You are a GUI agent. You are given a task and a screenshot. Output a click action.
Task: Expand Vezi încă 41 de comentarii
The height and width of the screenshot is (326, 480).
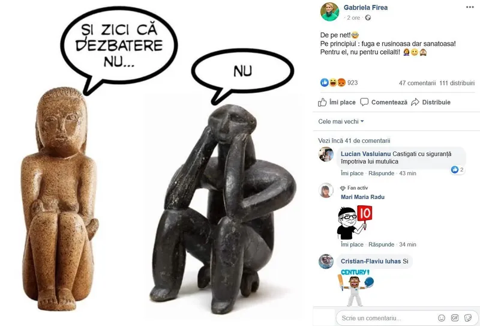click(x=354, y=140)
